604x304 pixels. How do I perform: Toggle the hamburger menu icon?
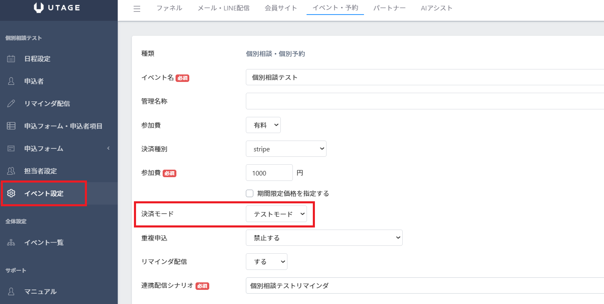[x=137, y=9]
